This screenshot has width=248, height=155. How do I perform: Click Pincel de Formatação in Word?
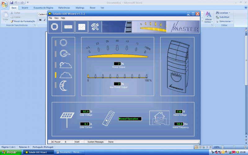[23, 21]
